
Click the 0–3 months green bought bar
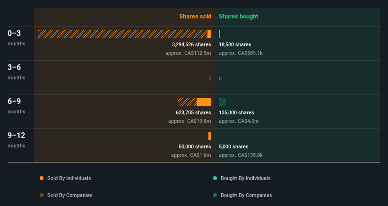point(219,34)
